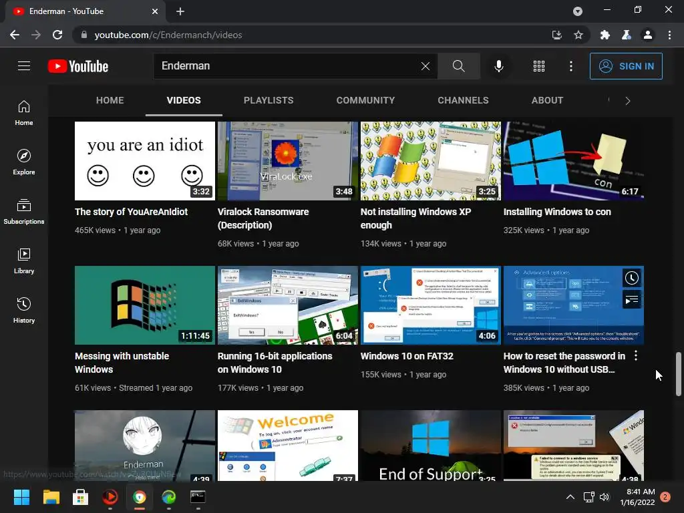Open the 'Welcome' login screen thumbnail
The width and height of the screenshot is (684, 513).
(288, 446)
